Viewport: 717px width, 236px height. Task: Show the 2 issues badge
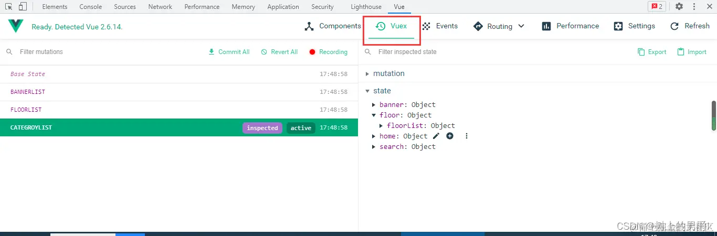[x=657, y=7]
